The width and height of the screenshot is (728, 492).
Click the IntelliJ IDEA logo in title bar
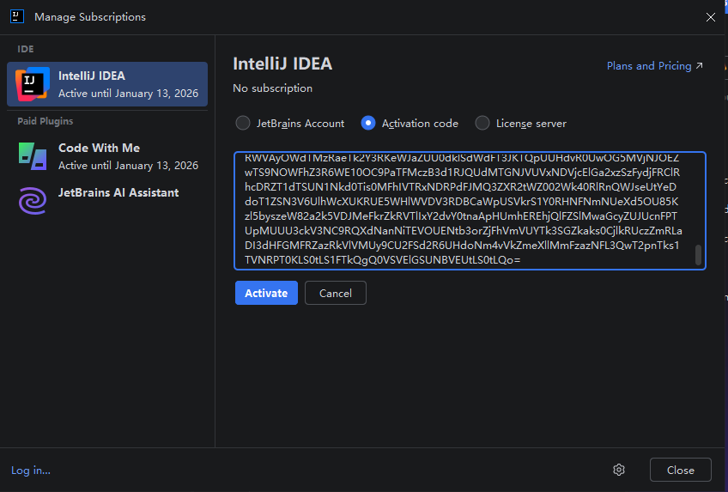pos(17,16)
